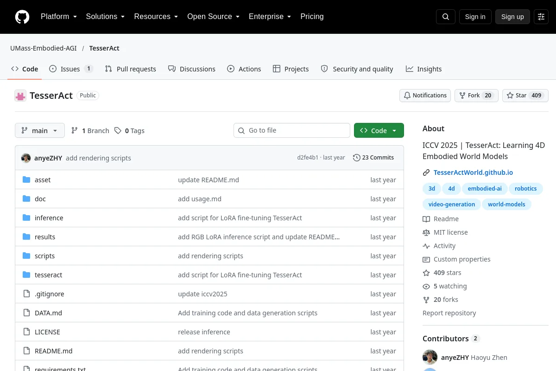Screen dimensions: 556x371
Task: Click Report repository link
Action: (x=449, y=313)
